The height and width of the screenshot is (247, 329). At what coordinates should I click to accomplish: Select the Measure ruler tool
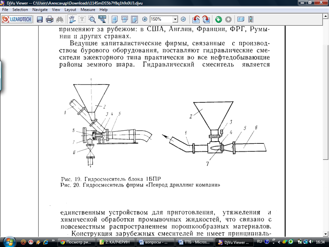102,19
